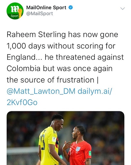The image size is (131, 165).
Task: Open the MailOnline Sport display name
Action: (x=46, y=8)
